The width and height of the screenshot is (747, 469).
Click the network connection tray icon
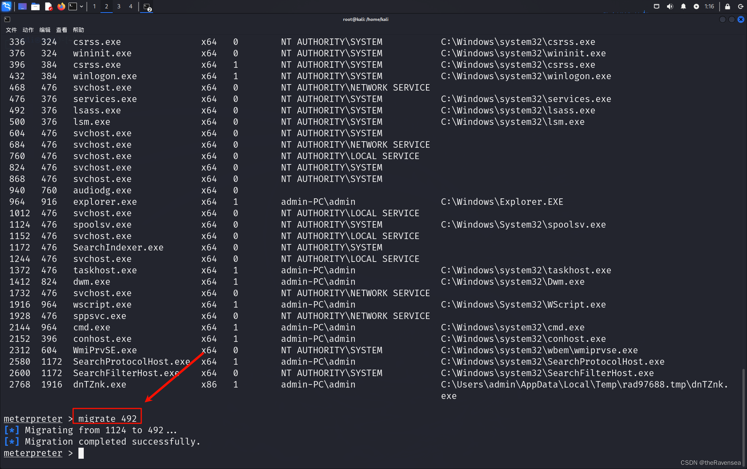(656, 6)
